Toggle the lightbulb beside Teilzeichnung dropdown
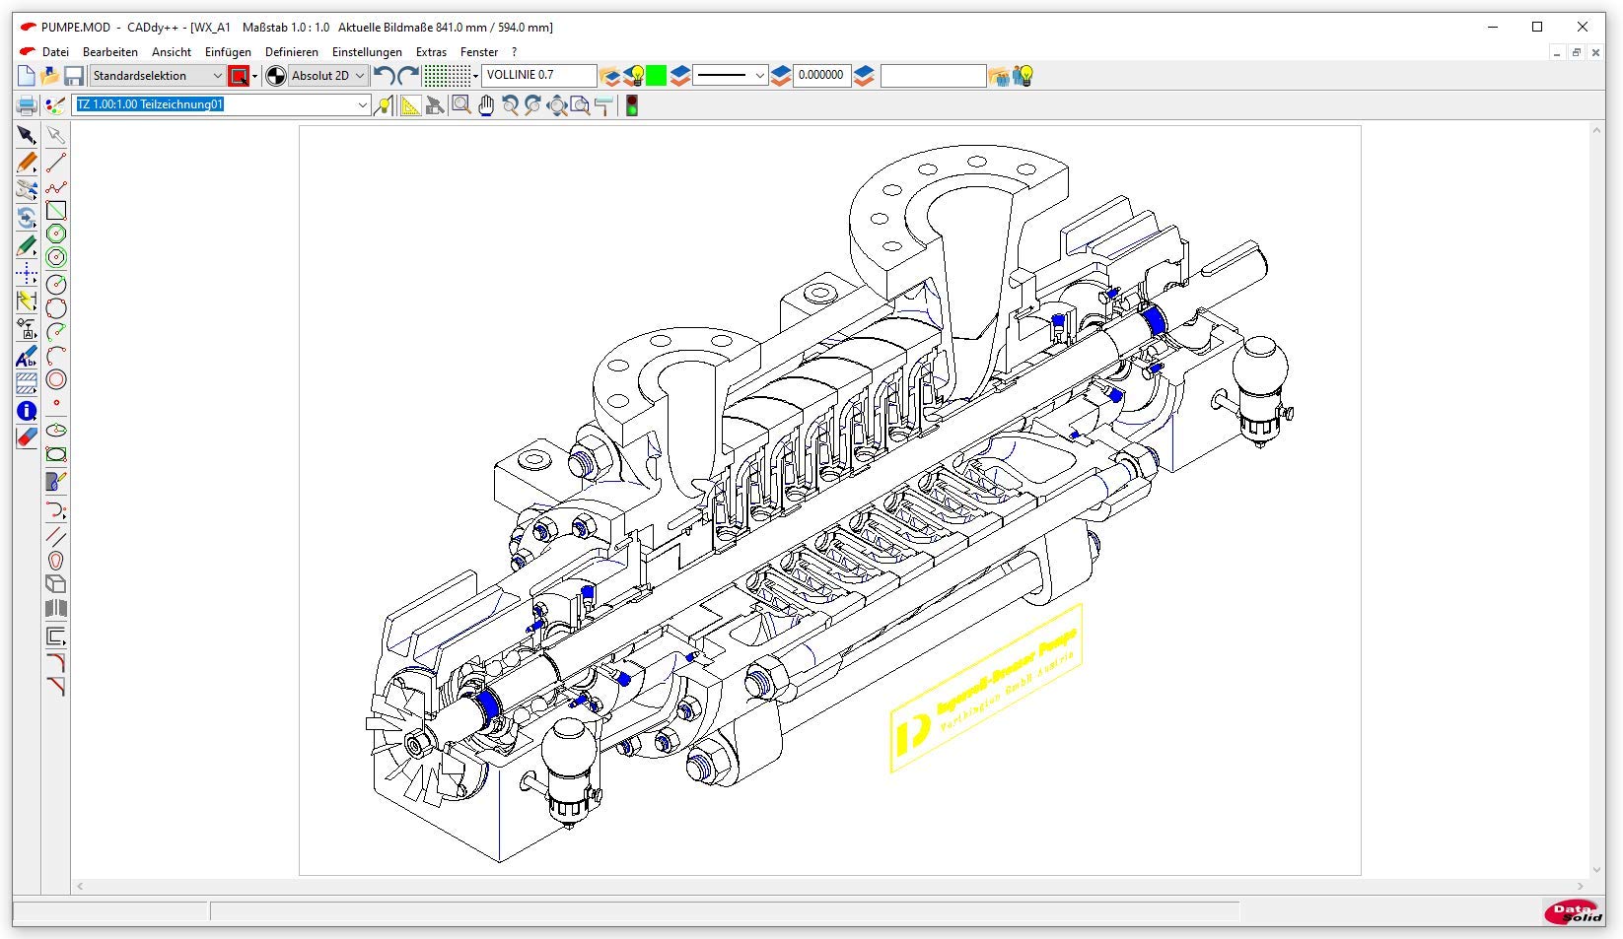The height and width of the screenshot is (939, 1623). pyautogui.click(x=384, y=105)
